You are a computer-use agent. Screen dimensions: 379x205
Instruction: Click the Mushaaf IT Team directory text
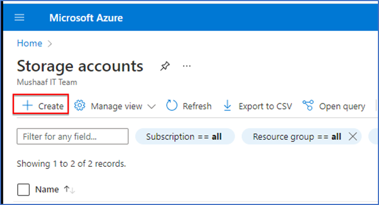pos(47,82)
